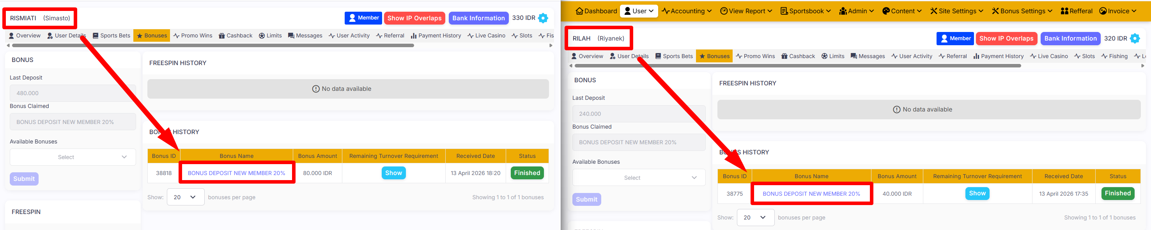The height and width of the screenshot is (230, 1151).
Task: Open Dashboard from the top menu
Action: click(597, 11)
